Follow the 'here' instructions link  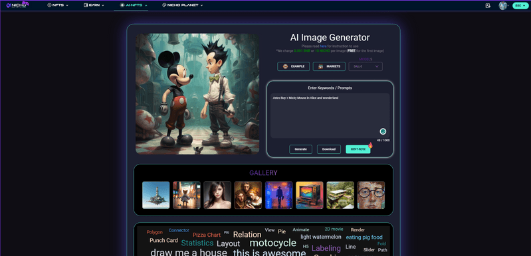tap(323, 46)
